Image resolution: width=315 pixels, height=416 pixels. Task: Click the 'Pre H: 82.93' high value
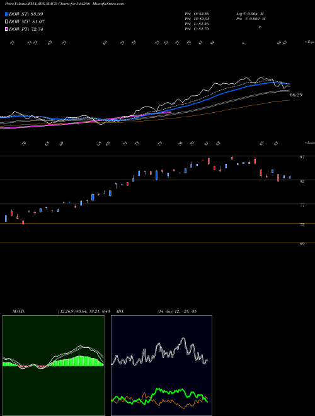(197, 19)
